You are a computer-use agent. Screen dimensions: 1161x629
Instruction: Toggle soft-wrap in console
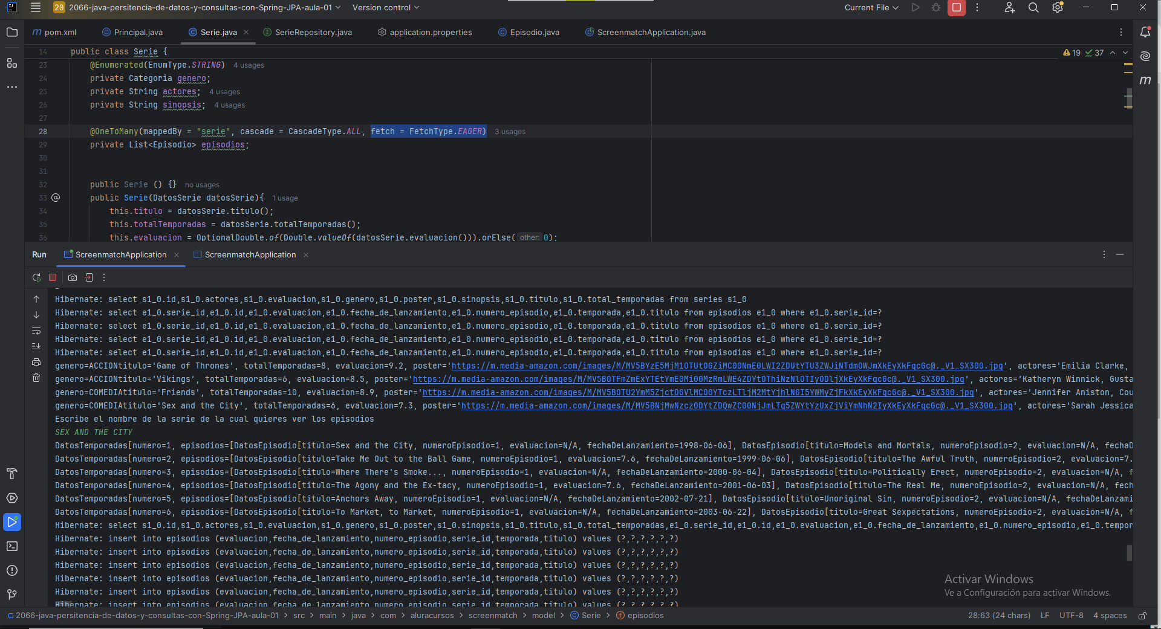tap(36, 331)
